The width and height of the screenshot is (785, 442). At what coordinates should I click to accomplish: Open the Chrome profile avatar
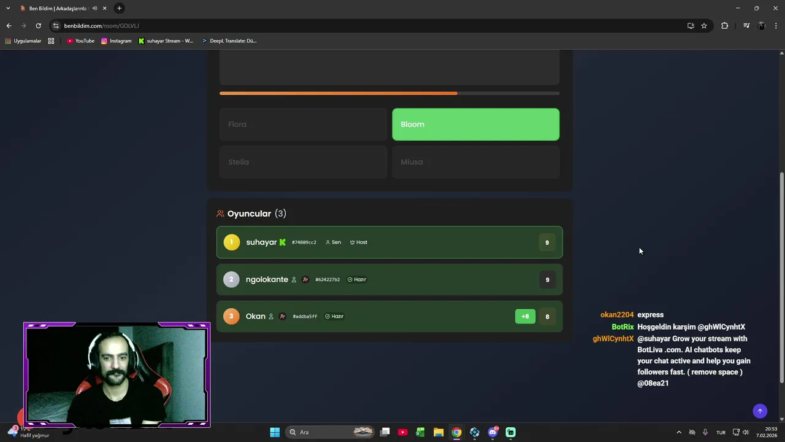[762, 26]
